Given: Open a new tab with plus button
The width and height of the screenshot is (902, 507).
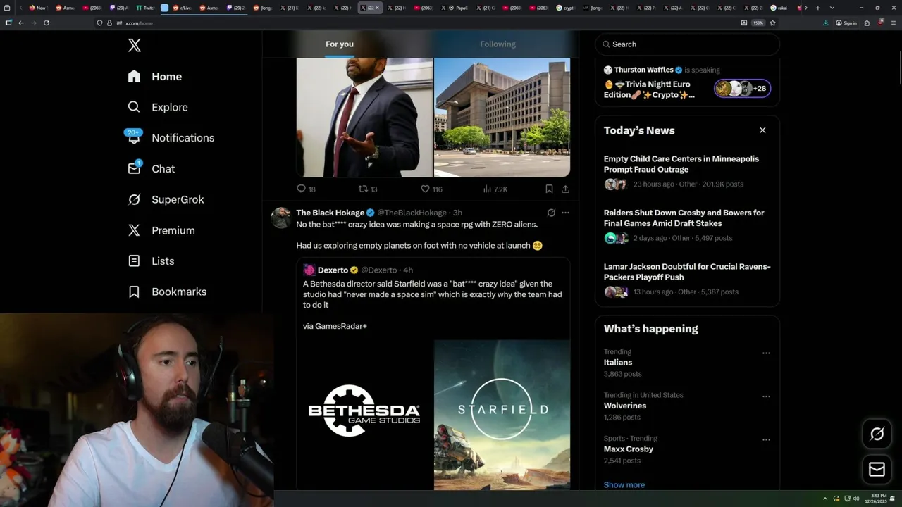Looking at the screenshot, I should [x=818, y=8].
